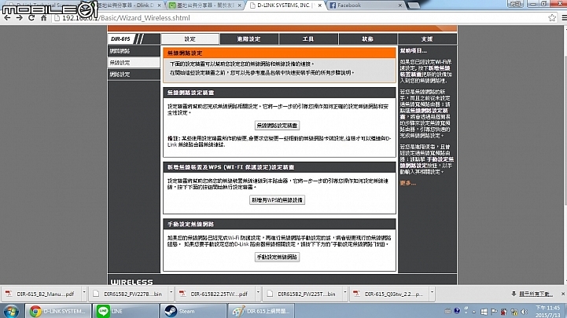Open the taskbar clock showing 下午 11:45
The height and width of the screenshot is (318, 567).
click(547, 311)
